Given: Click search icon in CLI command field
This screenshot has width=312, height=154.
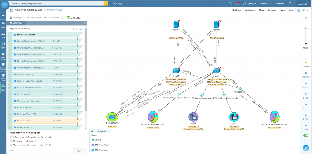Looking at the screenshot, I should (x=62, y=17).
